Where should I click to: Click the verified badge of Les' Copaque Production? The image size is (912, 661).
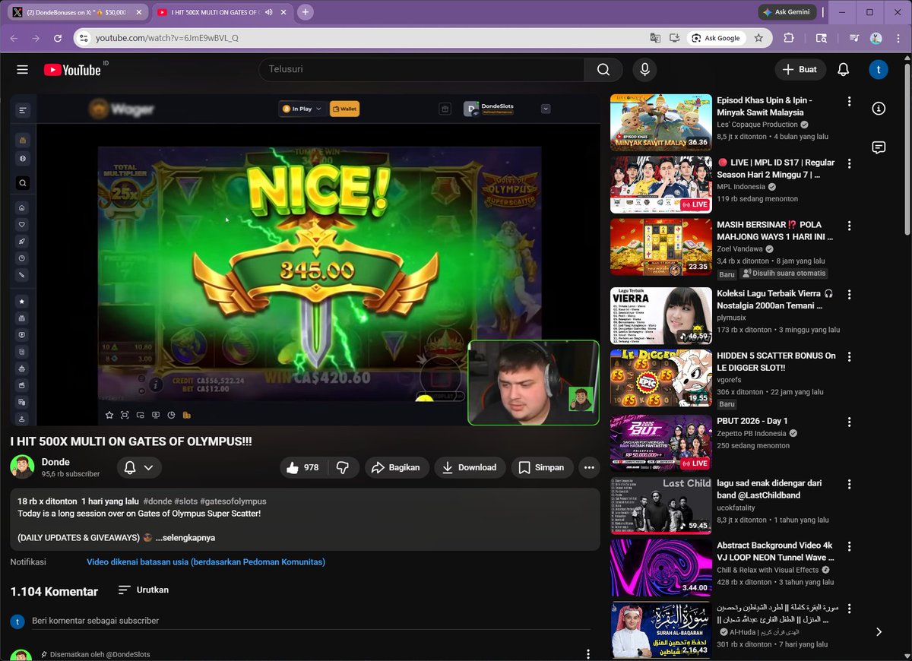click(x=804, y=125)
